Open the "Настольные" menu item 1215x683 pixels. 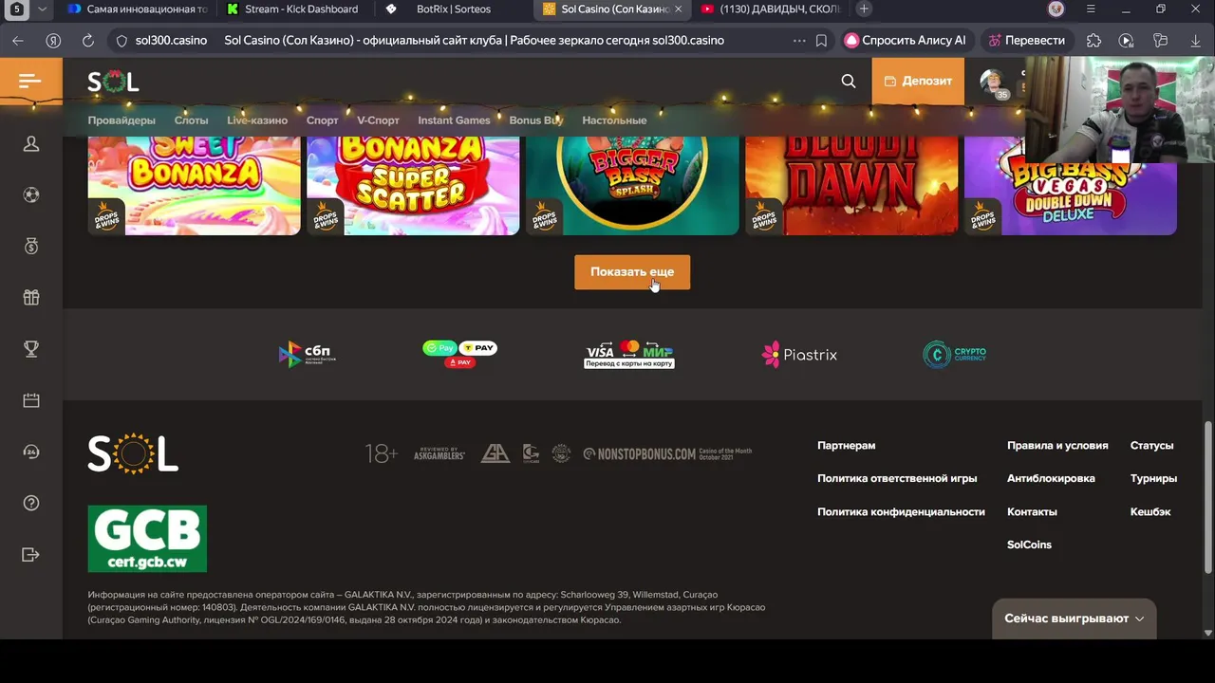coord(614,120)
